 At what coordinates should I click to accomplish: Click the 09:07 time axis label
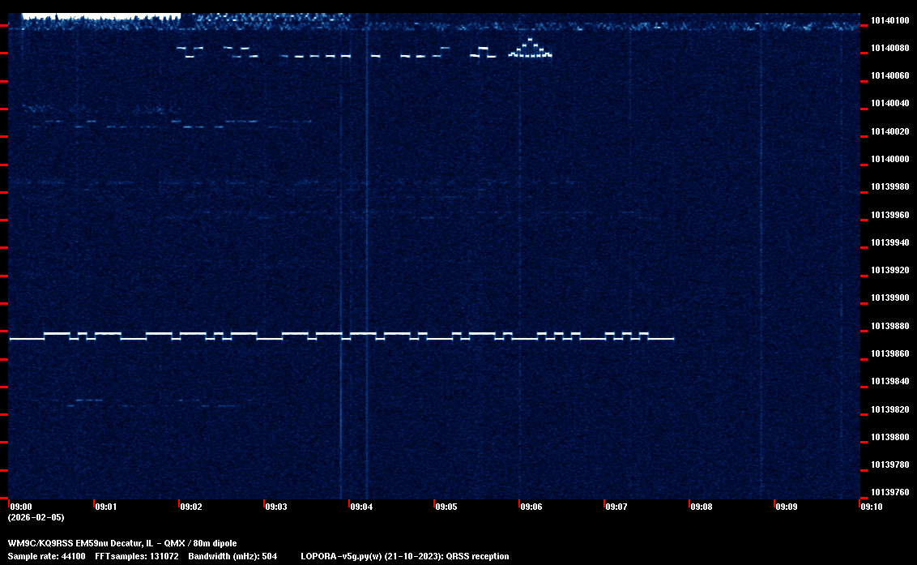pos(616,507)
